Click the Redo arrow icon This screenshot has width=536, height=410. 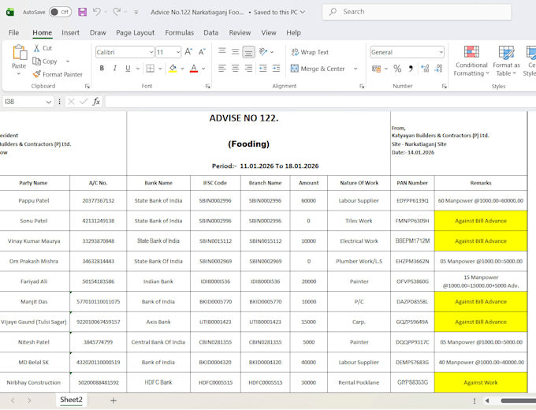[x=117, y=12]
